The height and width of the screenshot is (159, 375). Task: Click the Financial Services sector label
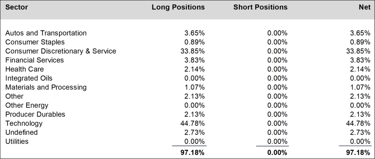tap(34, 60)
